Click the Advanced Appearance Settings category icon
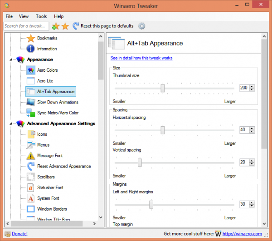The width and height of the screenshot is (272, 241). pyautogui.click(x=20, y=124)
